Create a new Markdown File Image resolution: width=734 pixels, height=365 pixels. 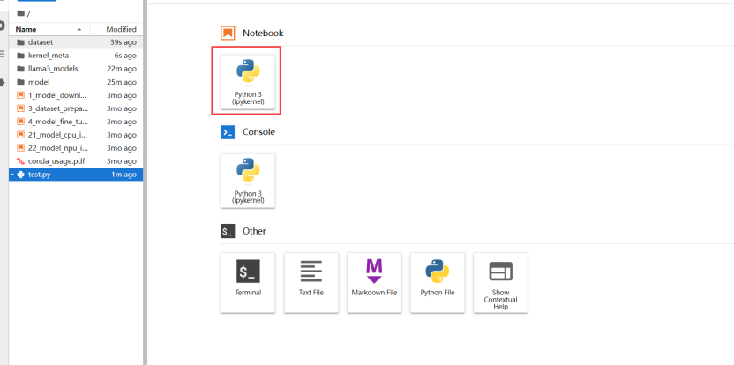tap(374, 283)
